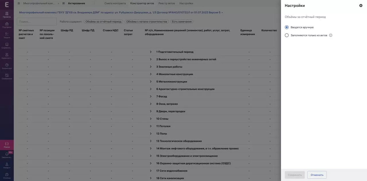Open the 'Реестр актов' tab
367x181 pixels.
click(x=167, y=3)
